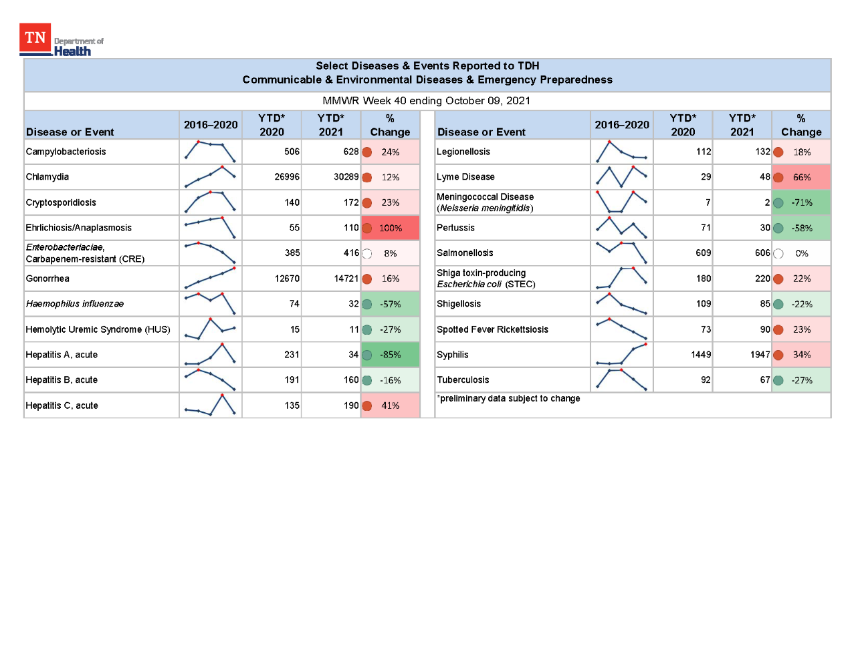The width and height of the screenshot is (856, 660).
Task: Click the green dot for Hemolytic Uremic Syndrome
Action: coord(367,330)
